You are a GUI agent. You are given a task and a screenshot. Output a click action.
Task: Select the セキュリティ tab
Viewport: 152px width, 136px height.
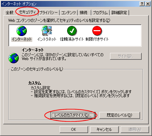[27, 12]
